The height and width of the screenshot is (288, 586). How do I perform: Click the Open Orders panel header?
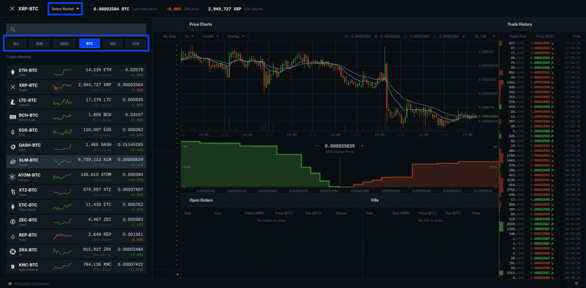click(x=201, y=200)
